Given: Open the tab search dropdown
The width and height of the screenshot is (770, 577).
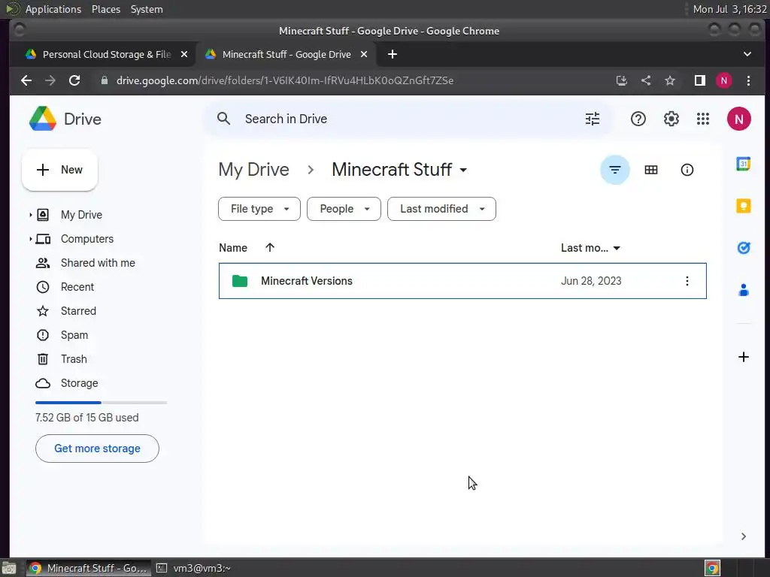Looking at the screenshot, I should coord(747,54).
